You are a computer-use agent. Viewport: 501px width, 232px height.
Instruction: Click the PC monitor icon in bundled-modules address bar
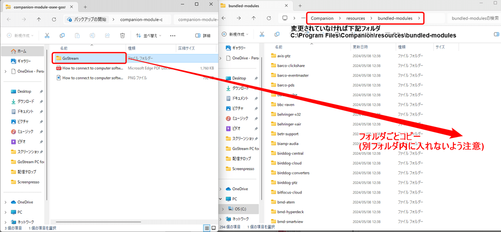pyautogui.click(x=285, y=18)
